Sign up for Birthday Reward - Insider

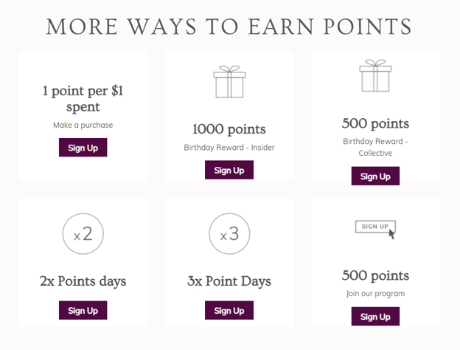(229, 170)
